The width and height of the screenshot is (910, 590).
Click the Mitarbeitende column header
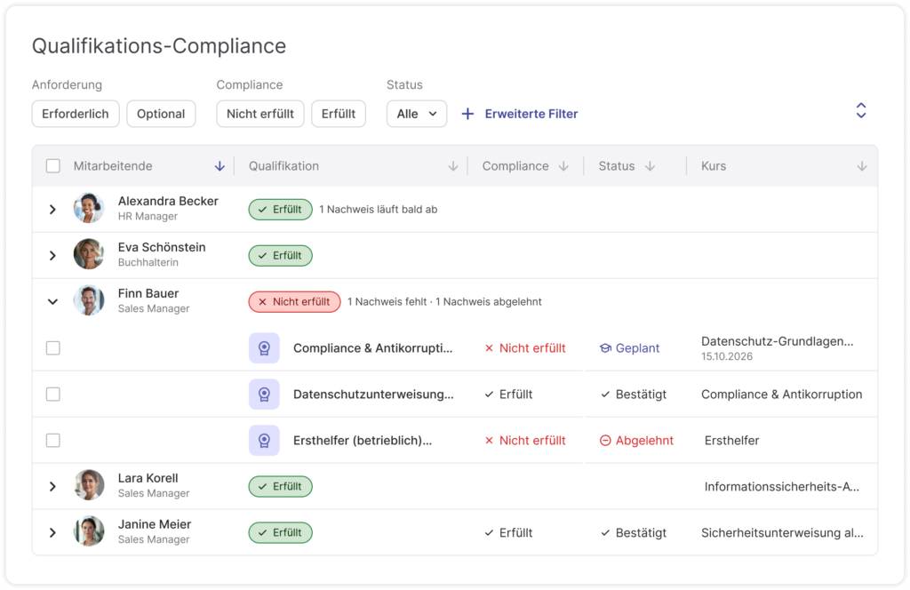pos(113,166)
